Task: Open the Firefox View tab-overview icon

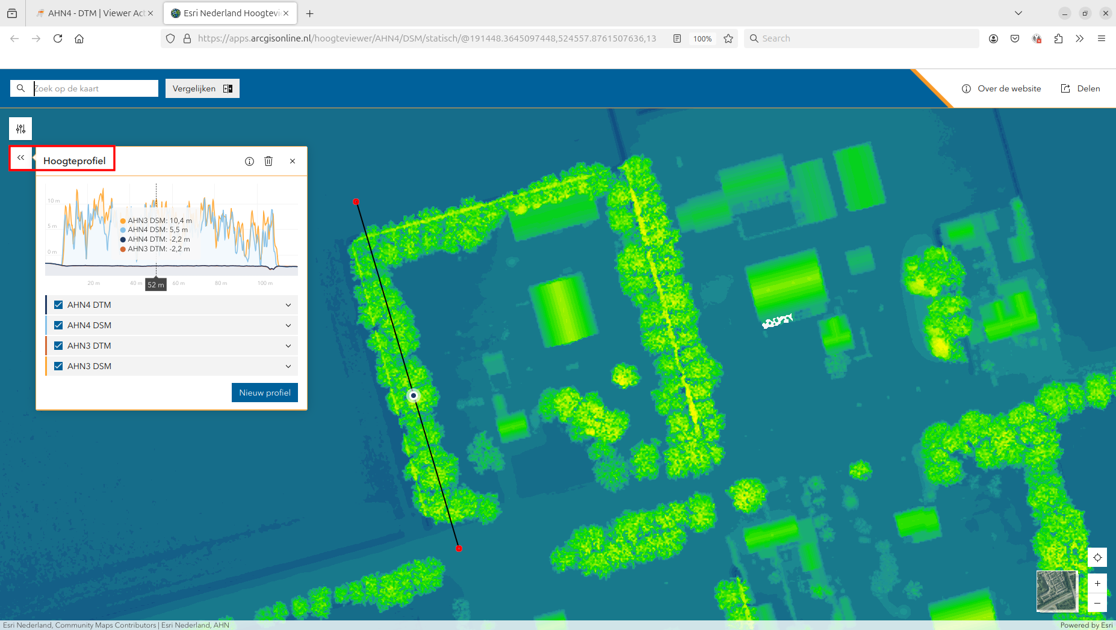Action: [x=12, y=13]
